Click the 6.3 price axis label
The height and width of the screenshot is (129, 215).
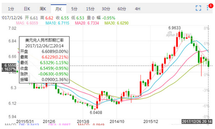13,88
